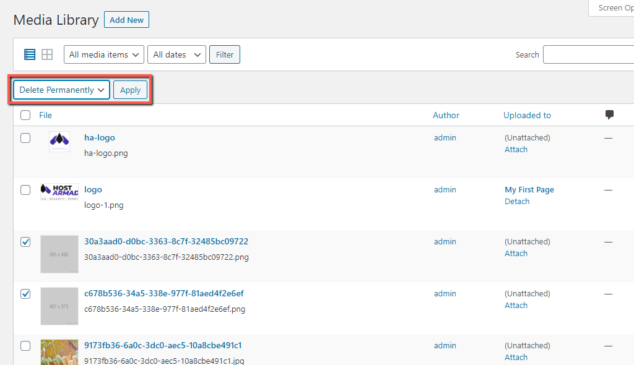Check the ha-logo row checkbox

25,138
